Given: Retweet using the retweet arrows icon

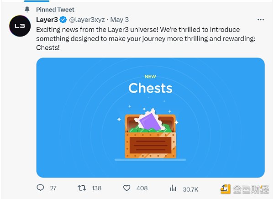Looking at the screenshot, I should click(x=82, y=188).
